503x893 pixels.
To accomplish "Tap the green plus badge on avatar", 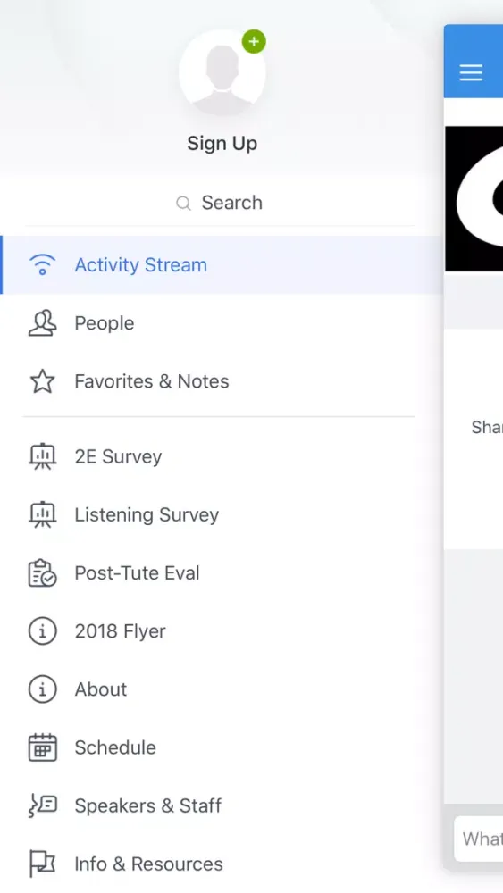I will coord(254,42).
